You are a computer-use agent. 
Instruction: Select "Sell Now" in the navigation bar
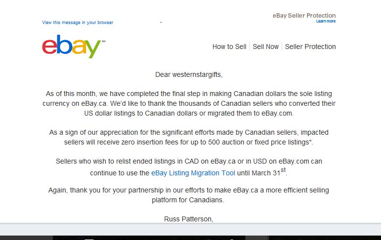pos(265,47)
